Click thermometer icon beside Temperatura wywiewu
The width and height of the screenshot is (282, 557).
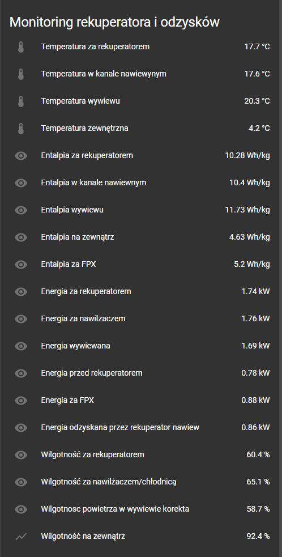[21, 101]
